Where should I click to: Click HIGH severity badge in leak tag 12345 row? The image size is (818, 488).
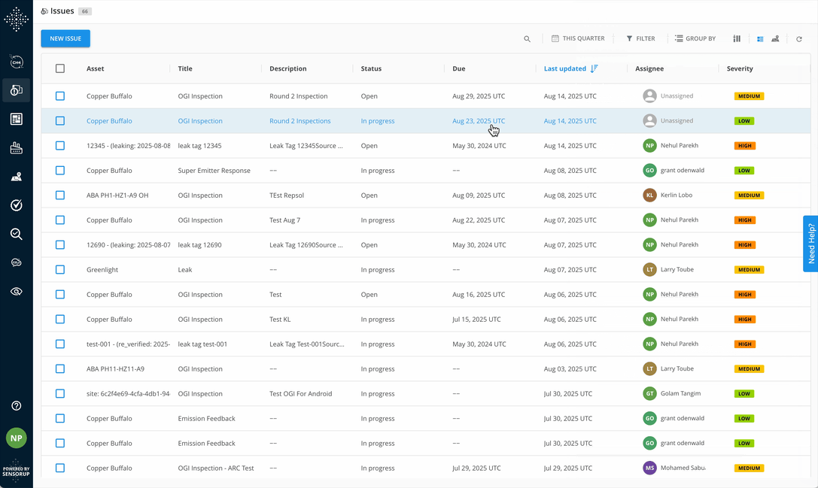745,145
